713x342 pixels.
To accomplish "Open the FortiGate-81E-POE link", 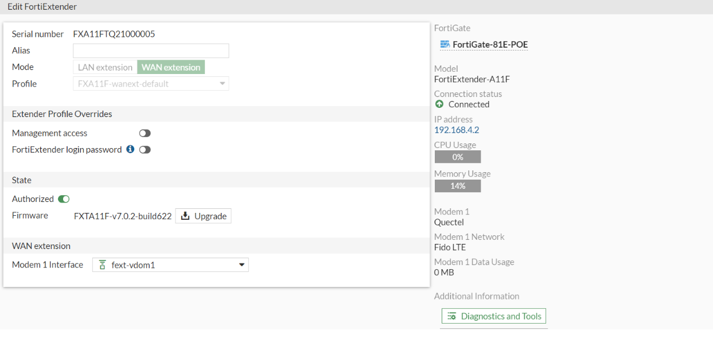I will (489, 44).
